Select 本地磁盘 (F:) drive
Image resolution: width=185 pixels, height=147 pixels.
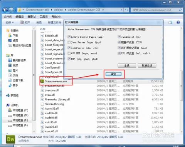(18, 125)
